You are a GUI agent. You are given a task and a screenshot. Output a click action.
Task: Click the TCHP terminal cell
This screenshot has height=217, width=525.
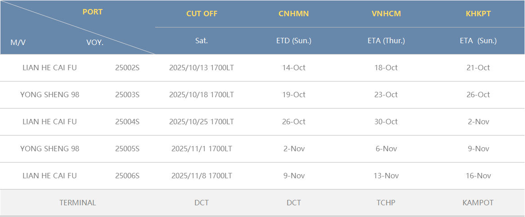386,203
